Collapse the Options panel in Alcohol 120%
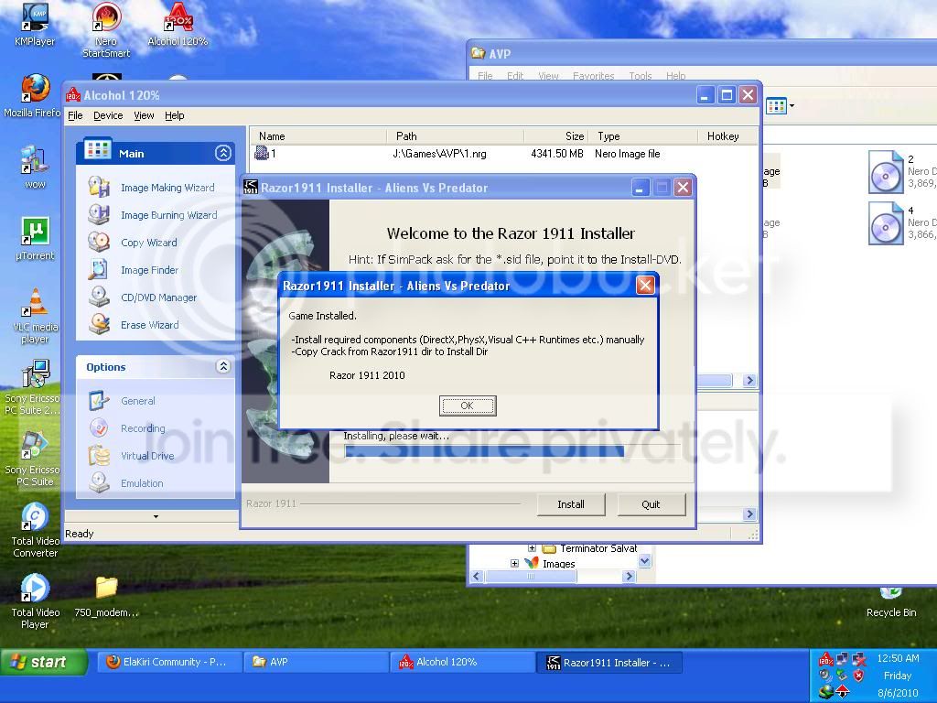This screenshot has width=937, height=703. [x=223, y=366]
